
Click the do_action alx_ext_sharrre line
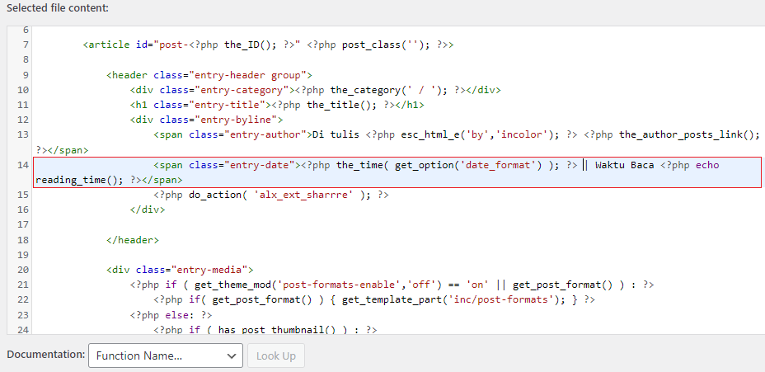270,195
